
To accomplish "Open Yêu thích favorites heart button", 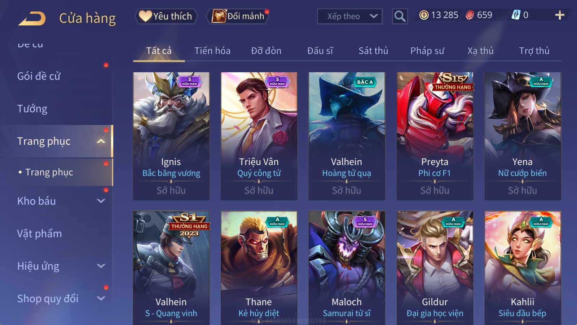I will [x=166, y=16].
